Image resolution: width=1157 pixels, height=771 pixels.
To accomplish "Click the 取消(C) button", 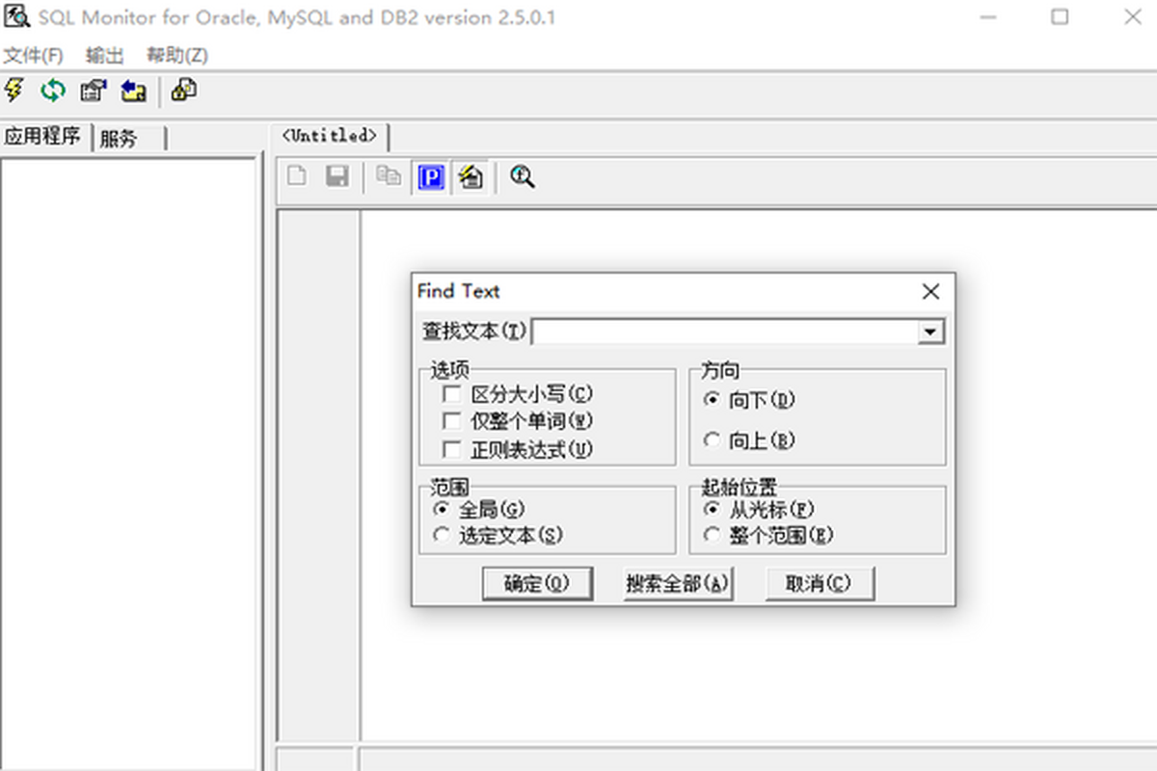I will click(820, 584).
